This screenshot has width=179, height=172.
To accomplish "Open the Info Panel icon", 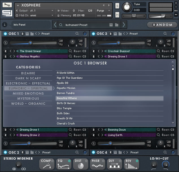I will (x=5, y=25).
